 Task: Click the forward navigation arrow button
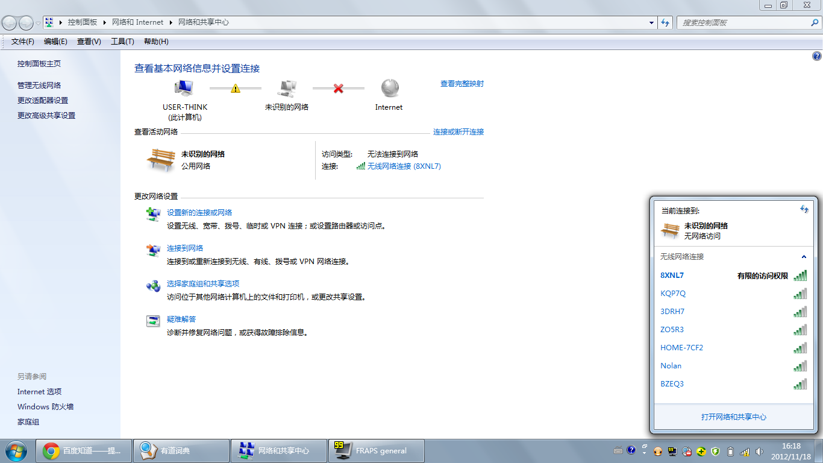[x=26, y=23]
